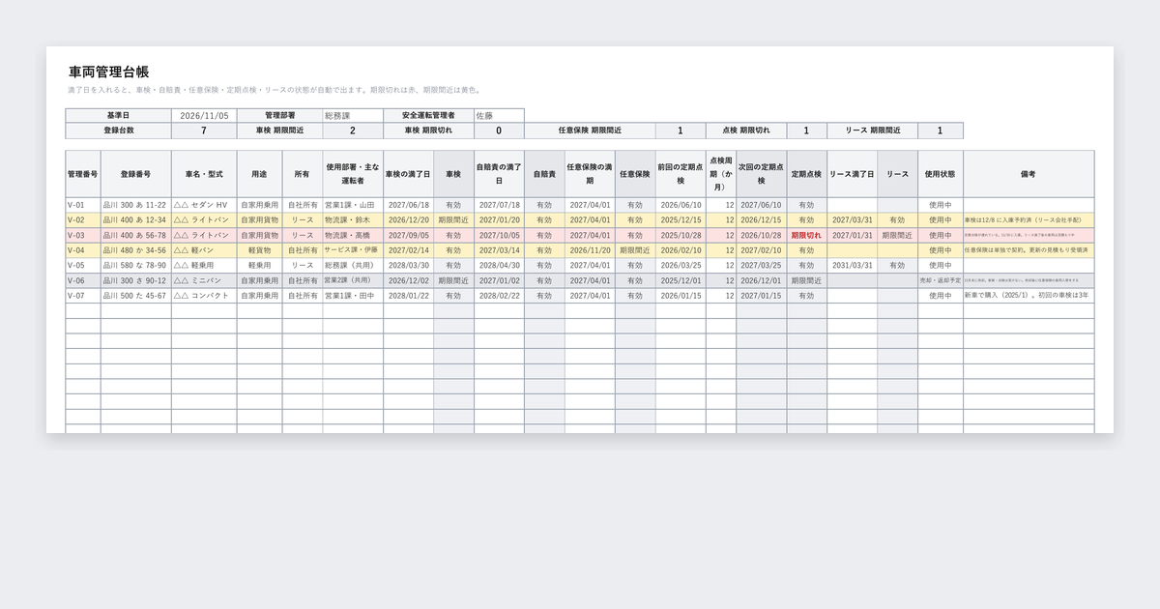Click the 備考 column header
Image resolution: width=1160 pixels, height=609 pixels.
tap(1029, 174)
